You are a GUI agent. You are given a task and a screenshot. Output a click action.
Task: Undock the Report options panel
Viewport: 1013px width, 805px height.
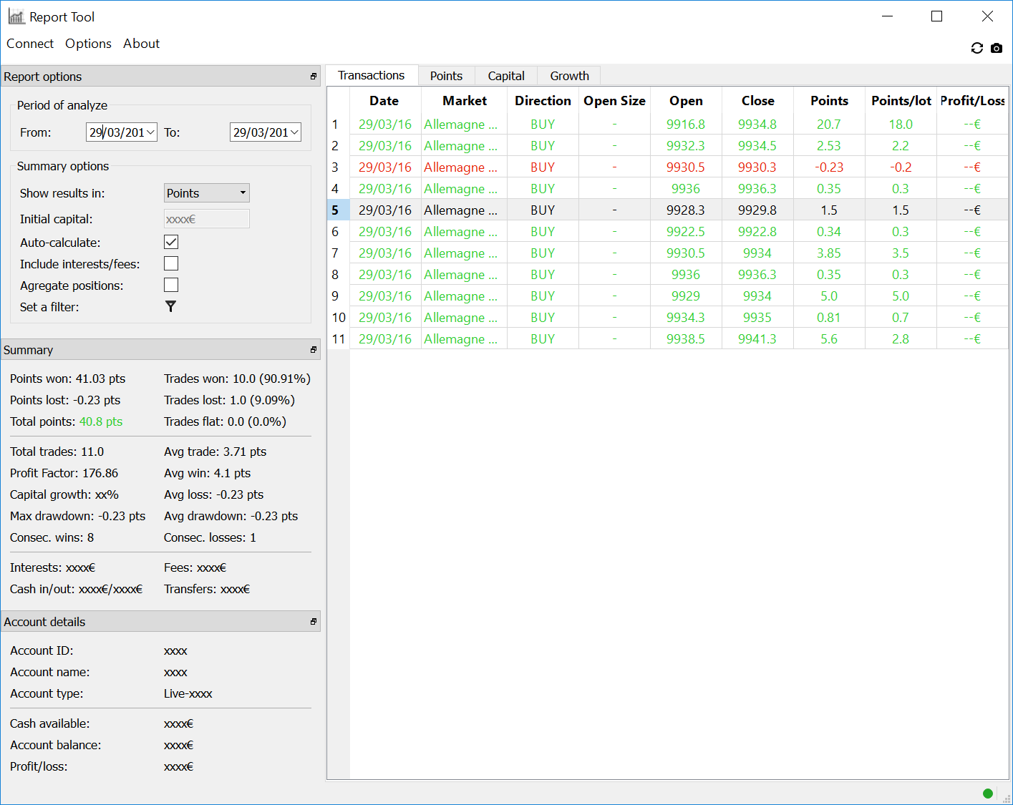pyautogui.click(x=313, y=77)
